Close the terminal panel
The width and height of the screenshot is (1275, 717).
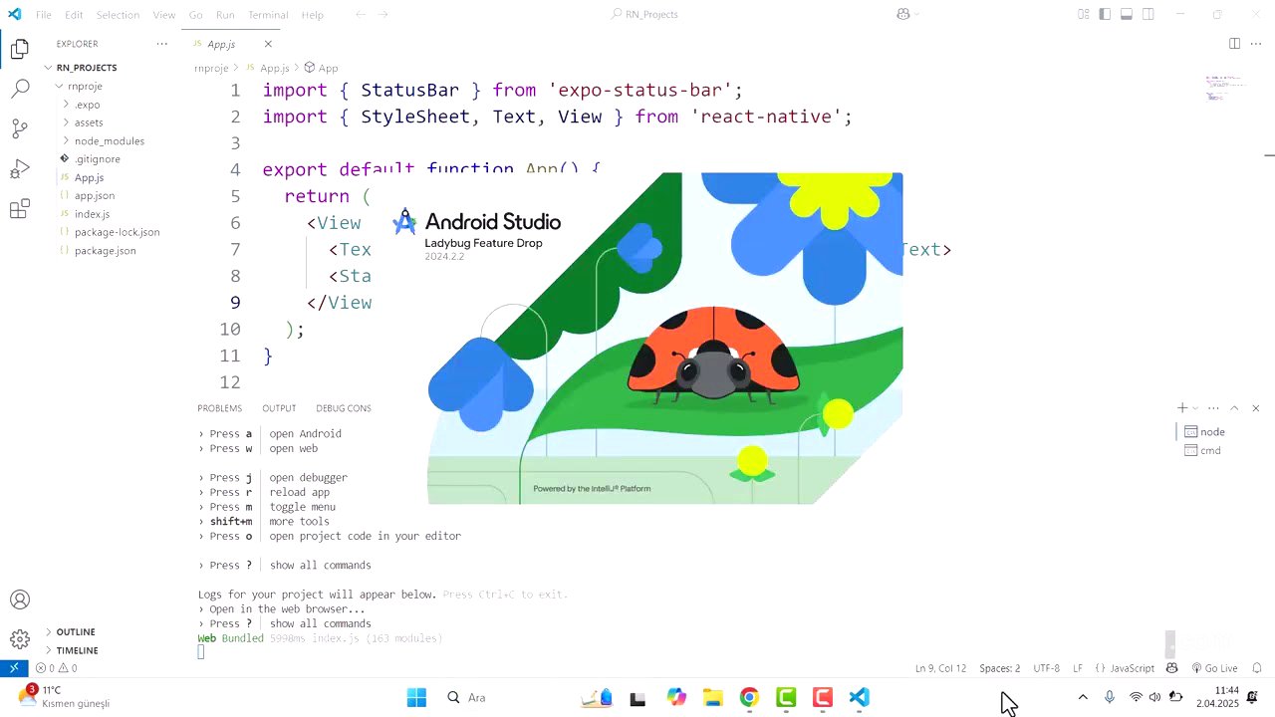click(x=1255, y=408)
